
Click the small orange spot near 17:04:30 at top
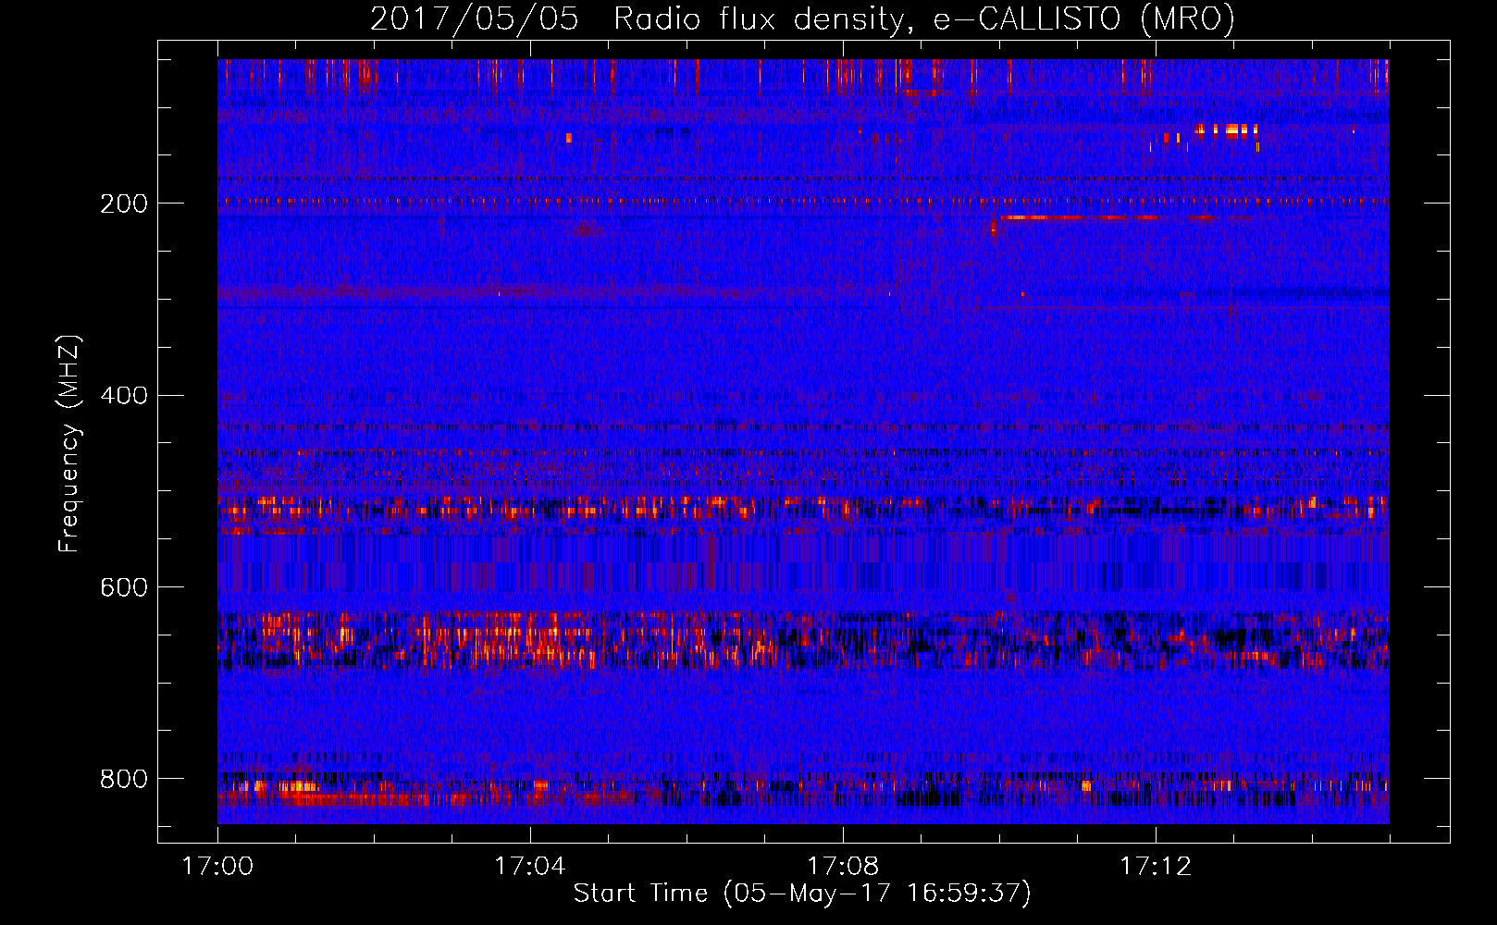click(x=568, y=138)
